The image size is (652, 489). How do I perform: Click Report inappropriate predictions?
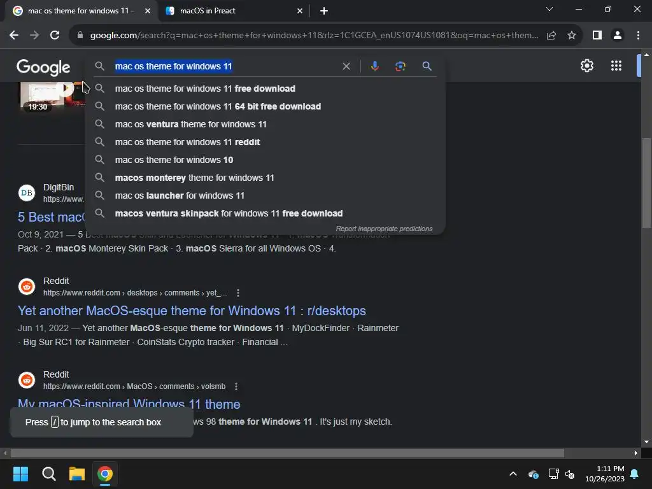pyautogui.click(x=384, y=229)
